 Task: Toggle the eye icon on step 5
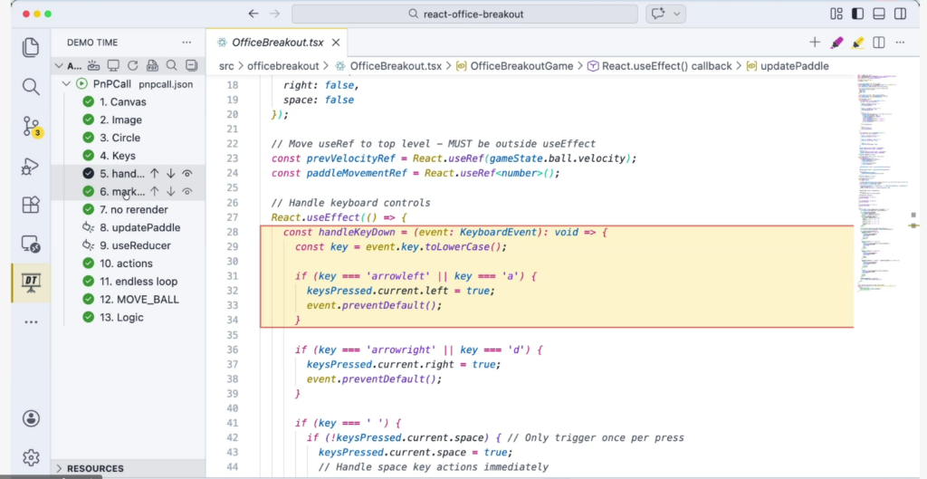[x=187, y=173]
